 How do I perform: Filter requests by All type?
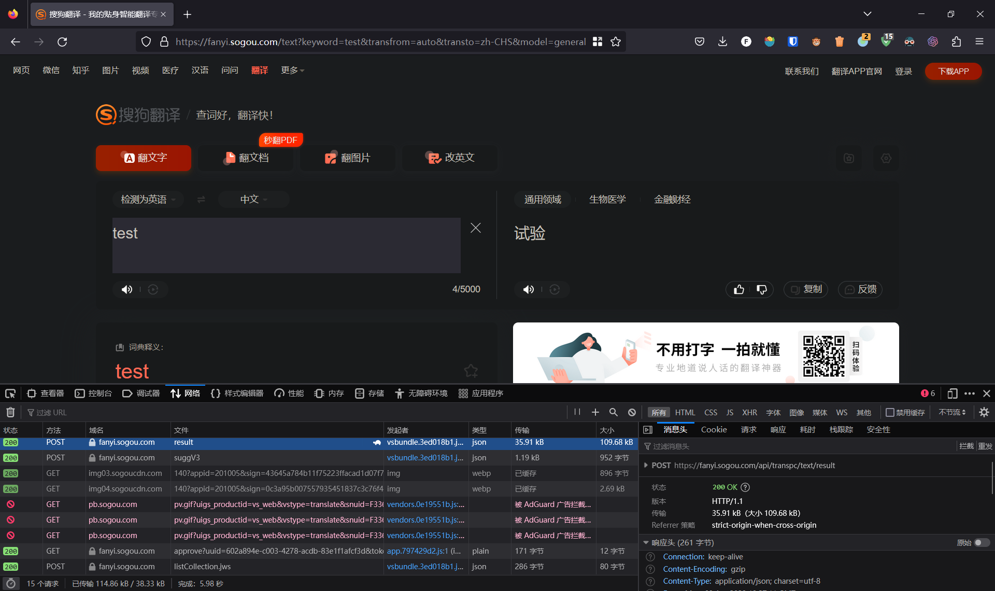(659, 413)
